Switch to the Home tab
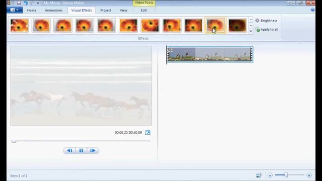Screen dimensions: 322x181 coord(32,10)
